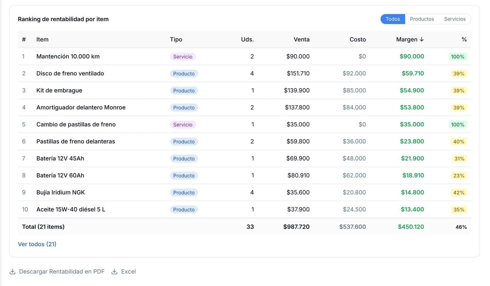Click Aceite 15W-40 diésel 5 L
This screenshot has width=490, height=286.
pyautogui.click(x=71, y=209)
